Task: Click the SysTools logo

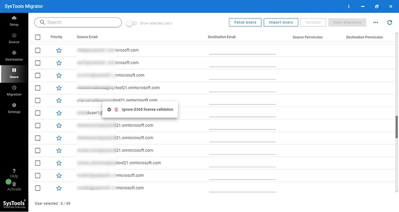Action: (x=14, y=204)
